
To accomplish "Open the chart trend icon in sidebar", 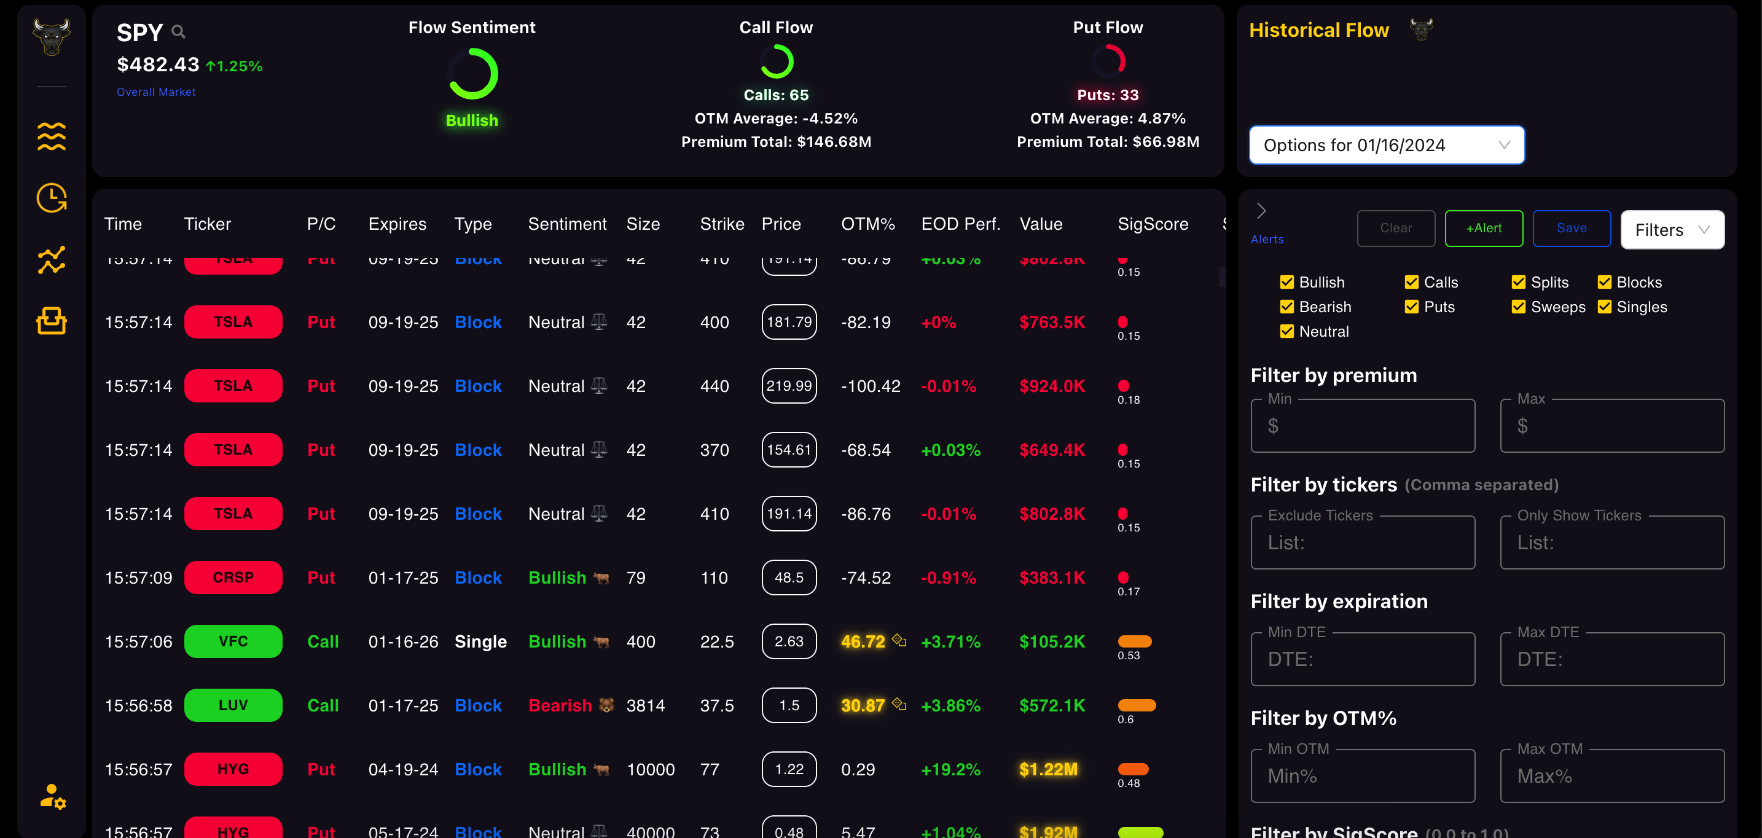I will tap(52, 259).
